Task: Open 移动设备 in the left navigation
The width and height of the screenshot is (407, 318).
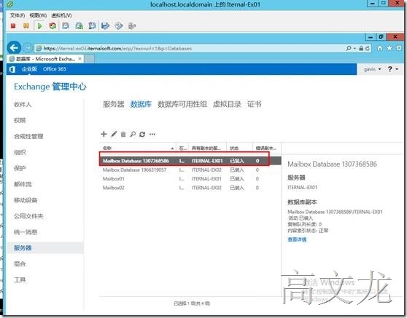Action: (x=26, y=200)
